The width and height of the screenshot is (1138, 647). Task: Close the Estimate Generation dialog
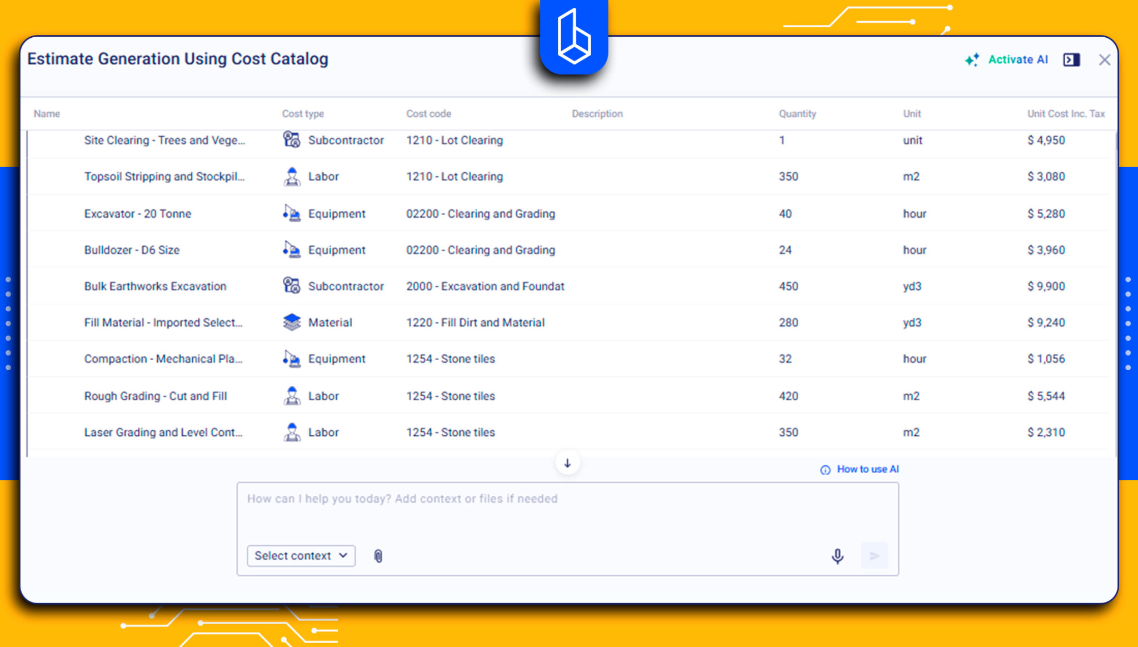(1105, 60)
